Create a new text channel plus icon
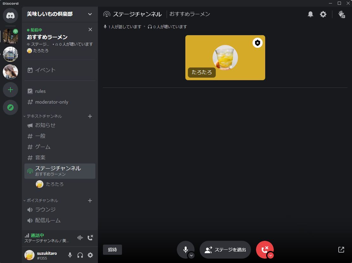The image size is (352, 263). 90,116
